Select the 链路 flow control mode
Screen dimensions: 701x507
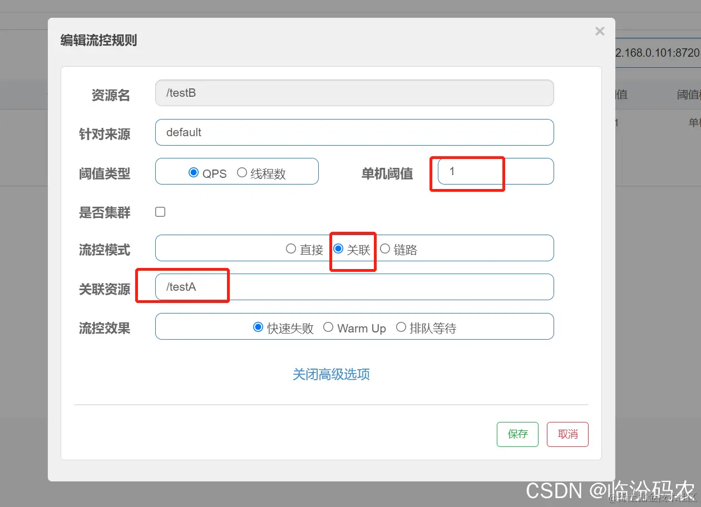[x=385, y=248]
